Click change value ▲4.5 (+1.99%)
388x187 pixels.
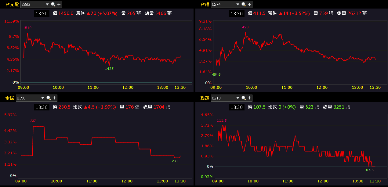(100, 107)
